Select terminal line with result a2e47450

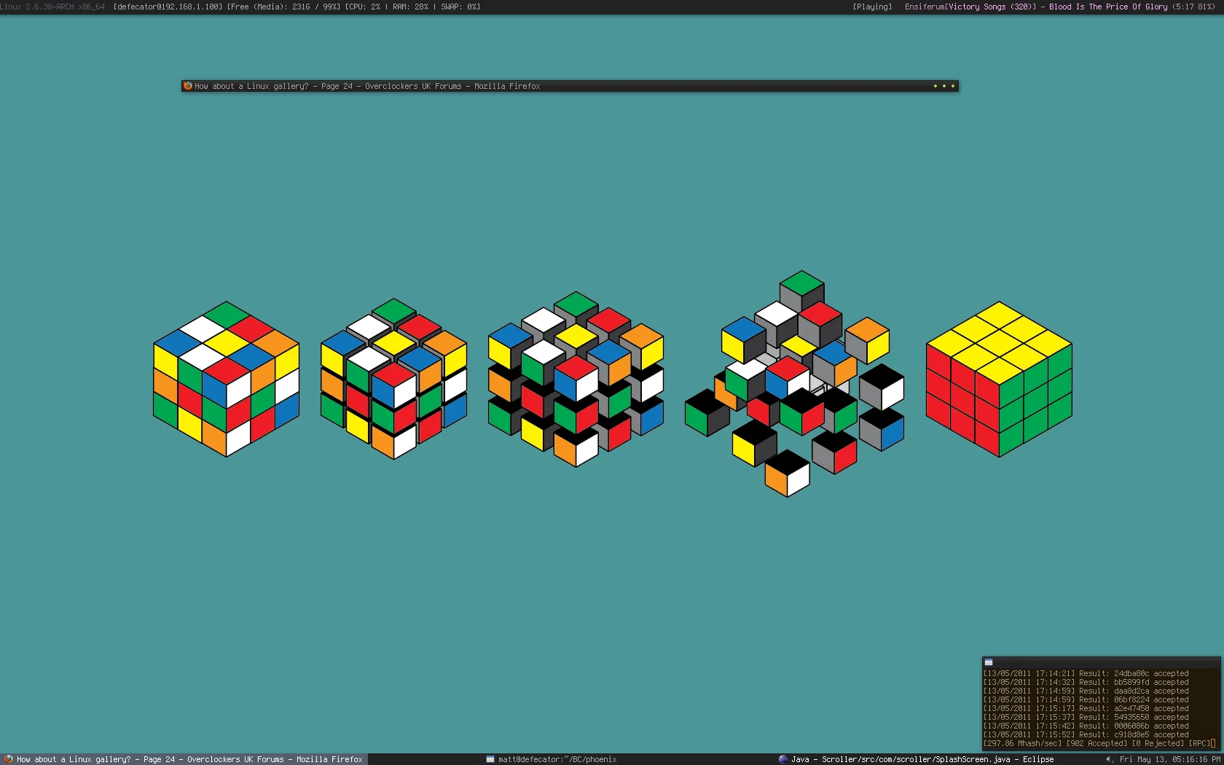(1086, 709)
